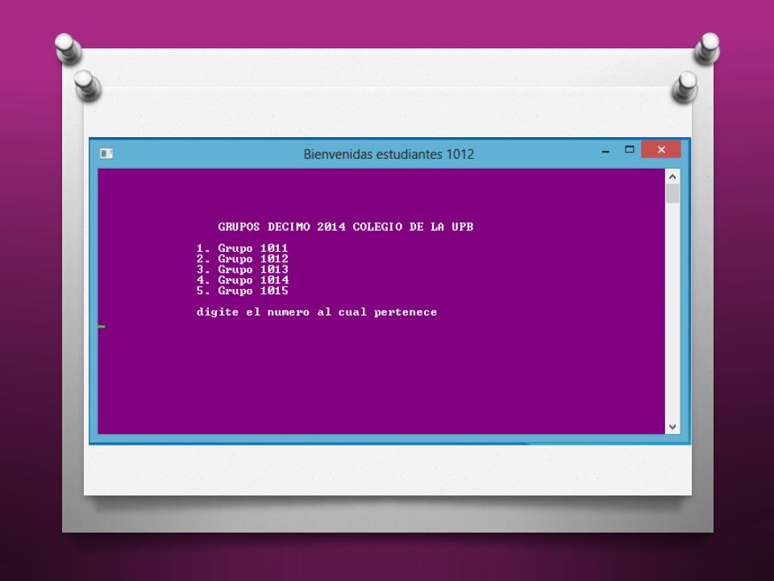Select the line '2. Grupo 1012'
The image size is (774, 581).
[x=242, y=259]
